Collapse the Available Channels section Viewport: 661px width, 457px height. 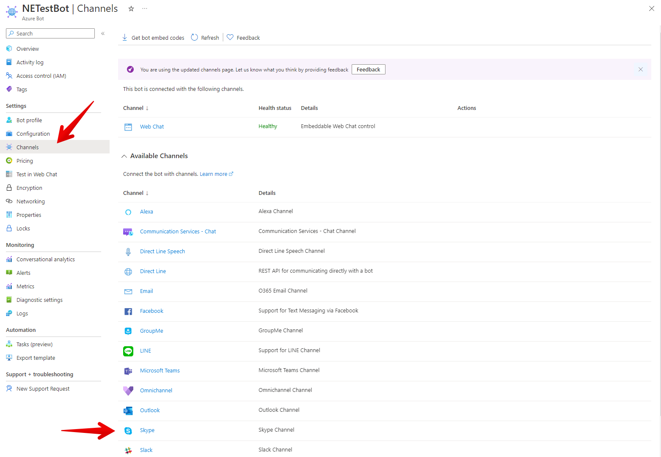click(124, 156)
